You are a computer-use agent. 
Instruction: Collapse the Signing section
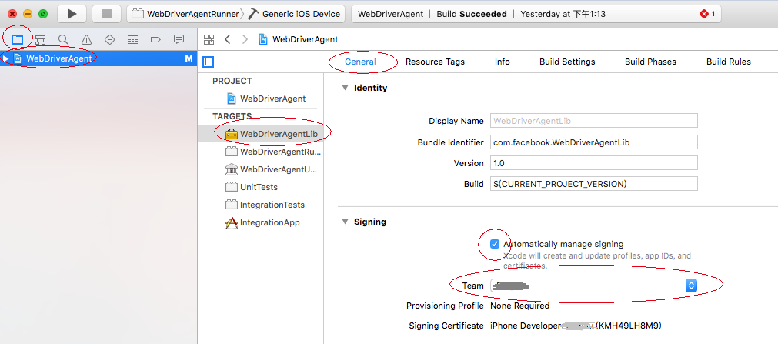(345, 222)
